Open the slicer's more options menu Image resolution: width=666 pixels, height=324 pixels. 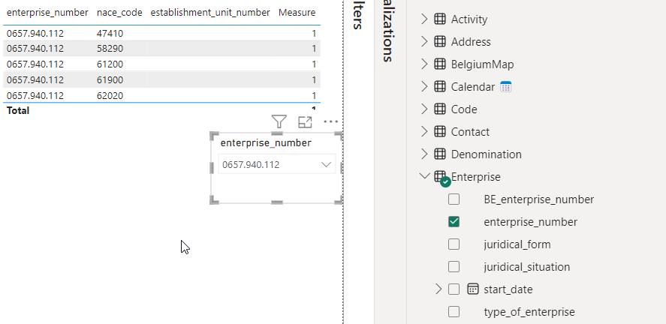point(330,121)
